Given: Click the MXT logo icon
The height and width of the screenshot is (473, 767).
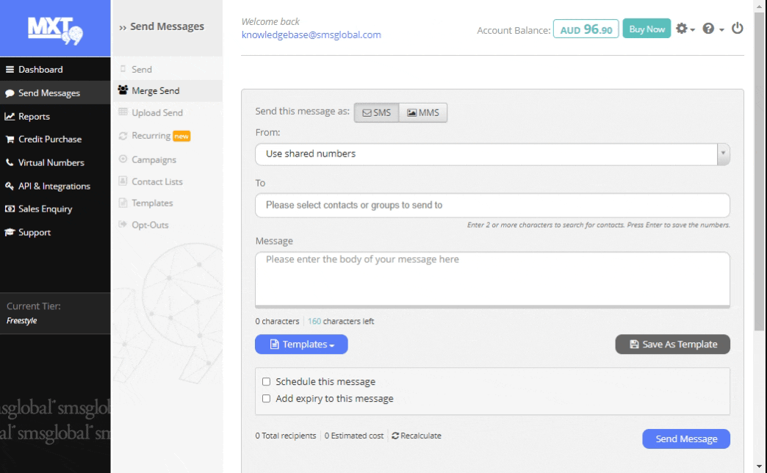Looking at the screenshot, I should click(55, 28).
